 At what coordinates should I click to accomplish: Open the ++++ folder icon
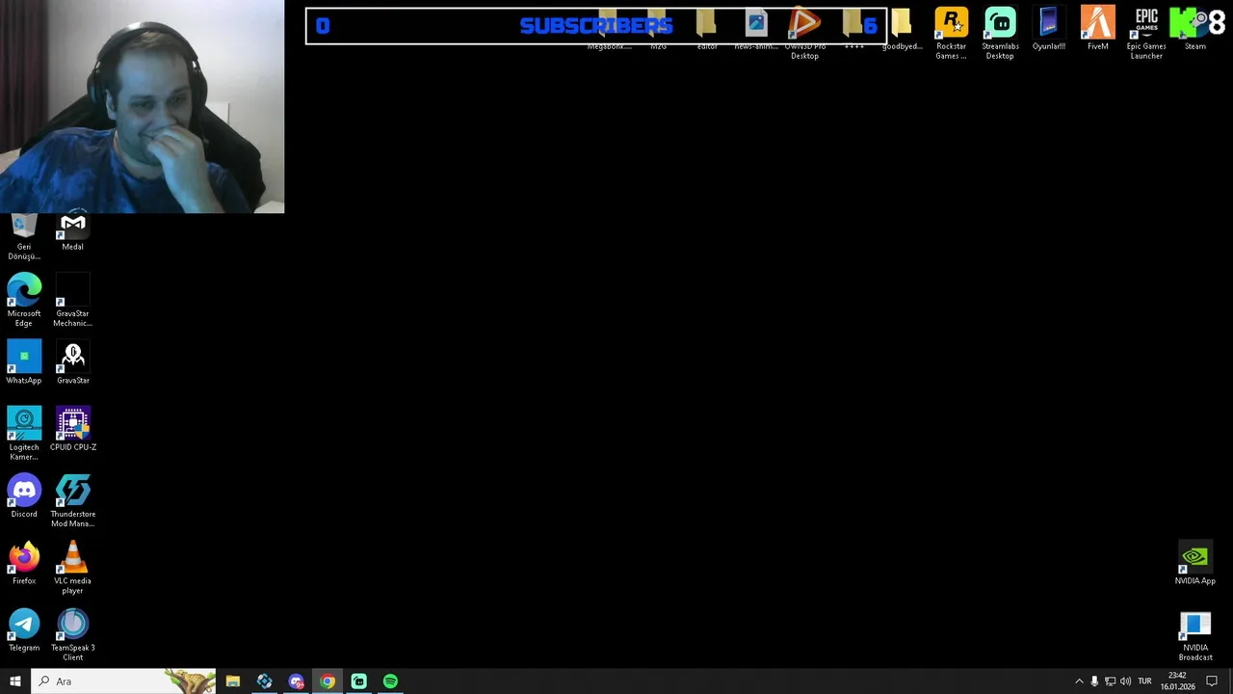click(x=853, y=28)
